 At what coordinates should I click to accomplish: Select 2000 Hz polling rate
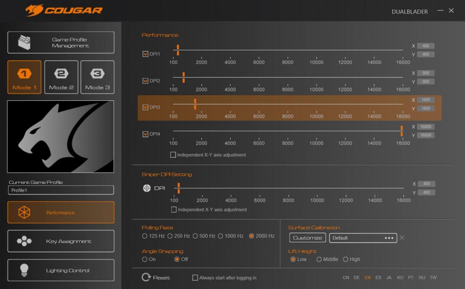click(x=251, y=236)
